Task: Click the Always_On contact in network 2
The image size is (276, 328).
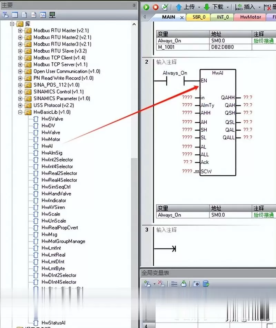Action: 175,81
